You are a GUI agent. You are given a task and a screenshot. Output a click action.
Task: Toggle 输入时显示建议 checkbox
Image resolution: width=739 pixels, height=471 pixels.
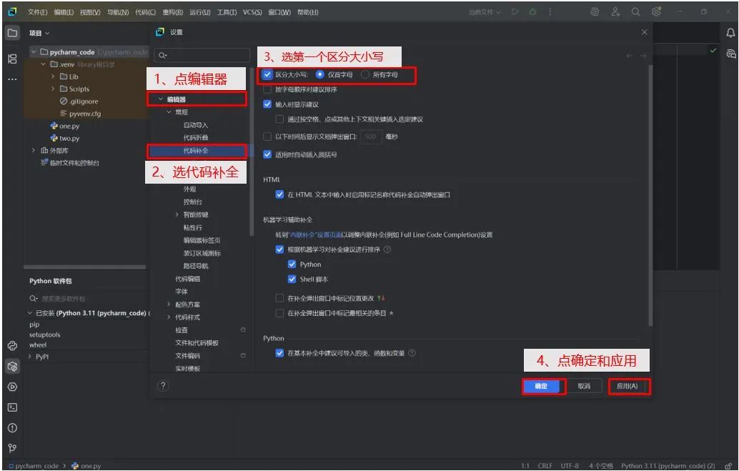pyautogui.click(x=267, y=104)
